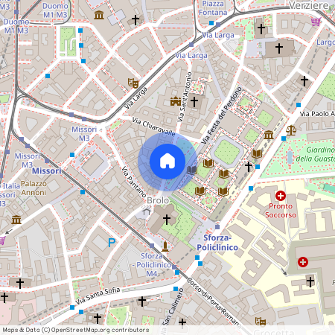The height and width of the screenshot is (335, 335).
Task: Click the large church cross left of Largo
Action: (279, 48)
